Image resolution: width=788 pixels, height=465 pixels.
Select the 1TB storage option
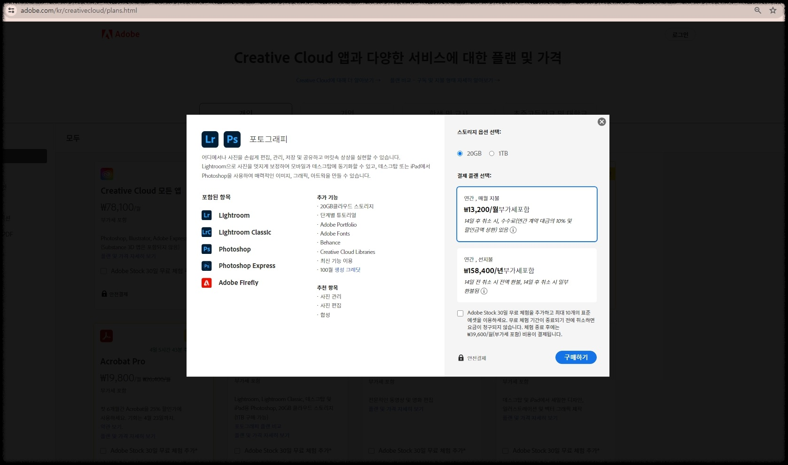(x=492, y=154)
